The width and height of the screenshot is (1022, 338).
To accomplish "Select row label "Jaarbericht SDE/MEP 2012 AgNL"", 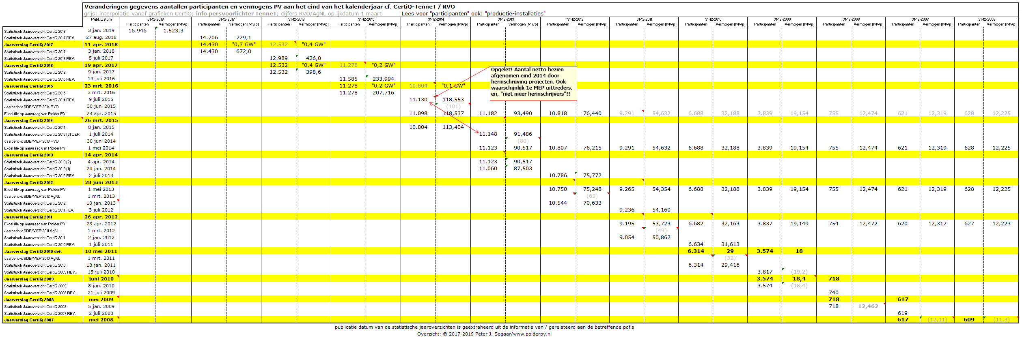I will [32, 197].
